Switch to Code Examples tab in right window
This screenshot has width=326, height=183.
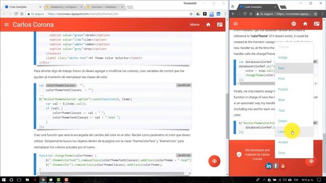[258, 7]
